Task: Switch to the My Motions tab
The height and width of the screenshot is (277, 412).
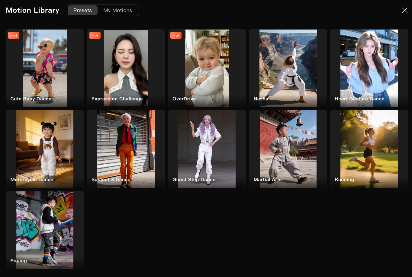Action: tap(117, 10)
